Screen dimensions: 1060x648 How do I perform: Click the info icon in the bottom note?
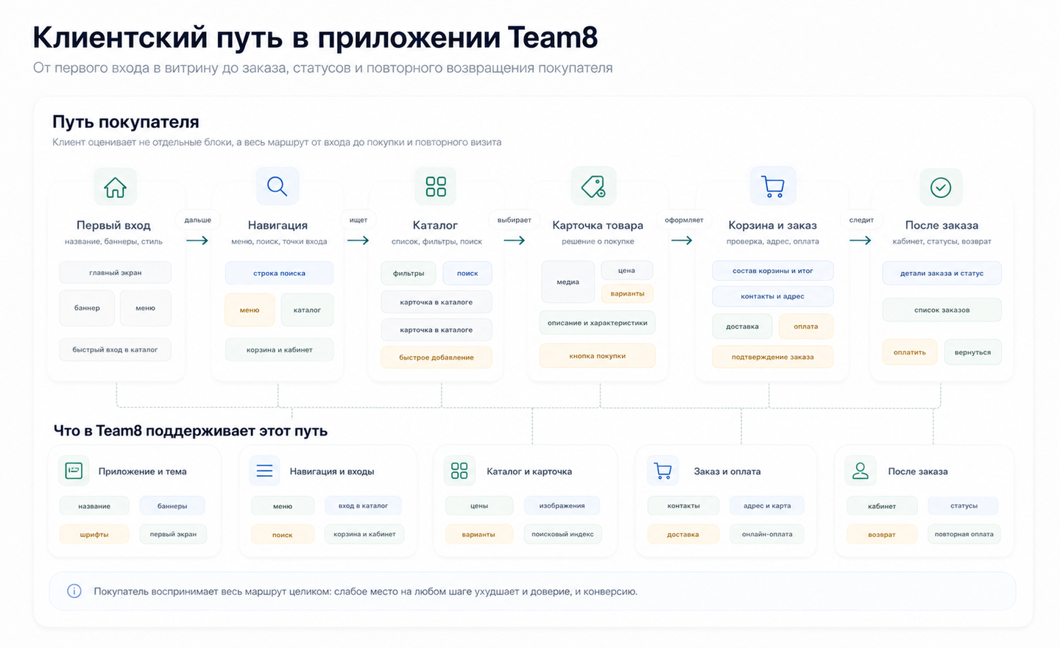74,591
